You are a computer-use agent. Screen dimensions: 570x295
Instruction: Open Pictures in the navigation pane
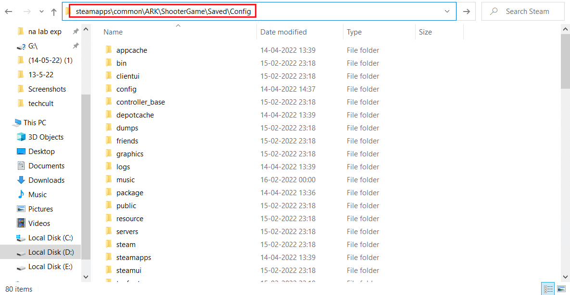tap(40, 209)
